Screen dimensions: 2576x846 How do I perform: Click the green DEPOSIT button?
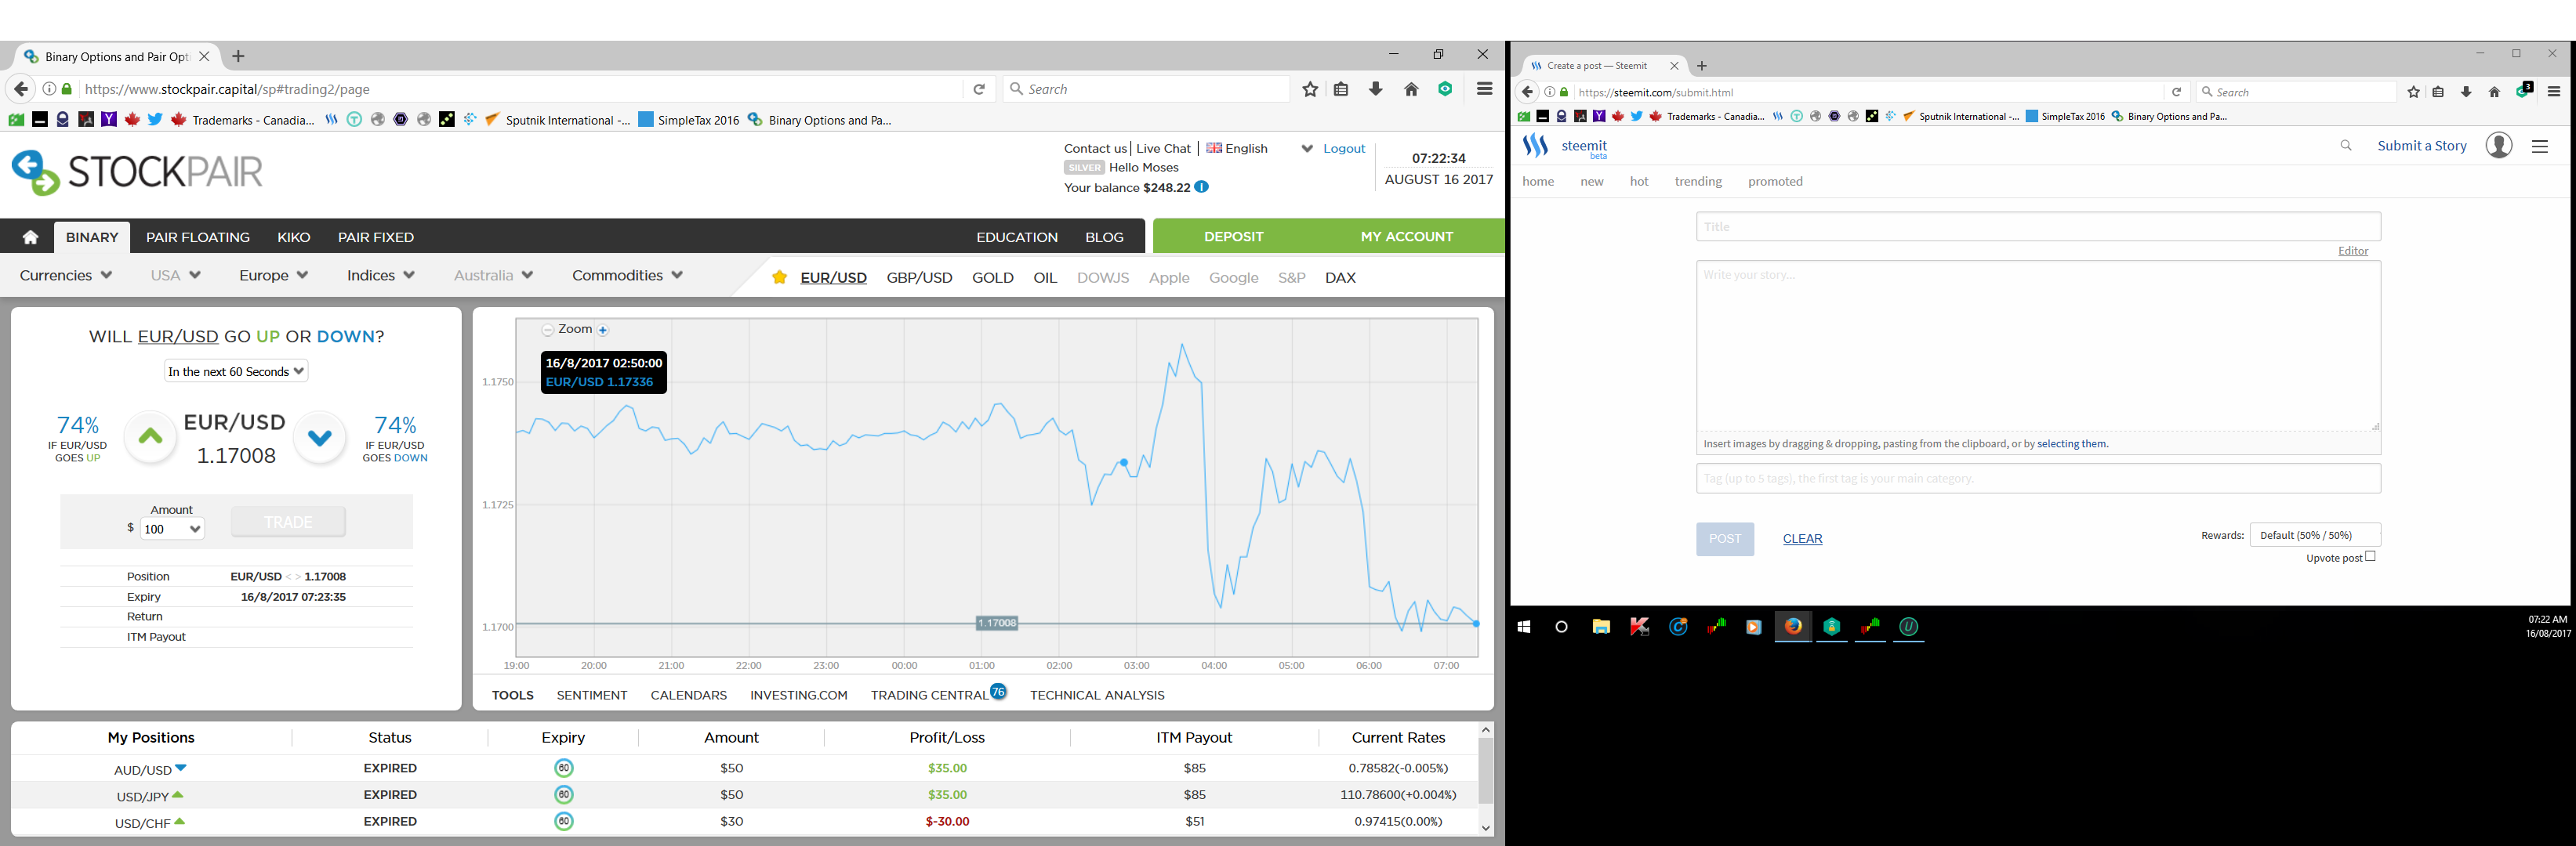(x=1234, y=237)
